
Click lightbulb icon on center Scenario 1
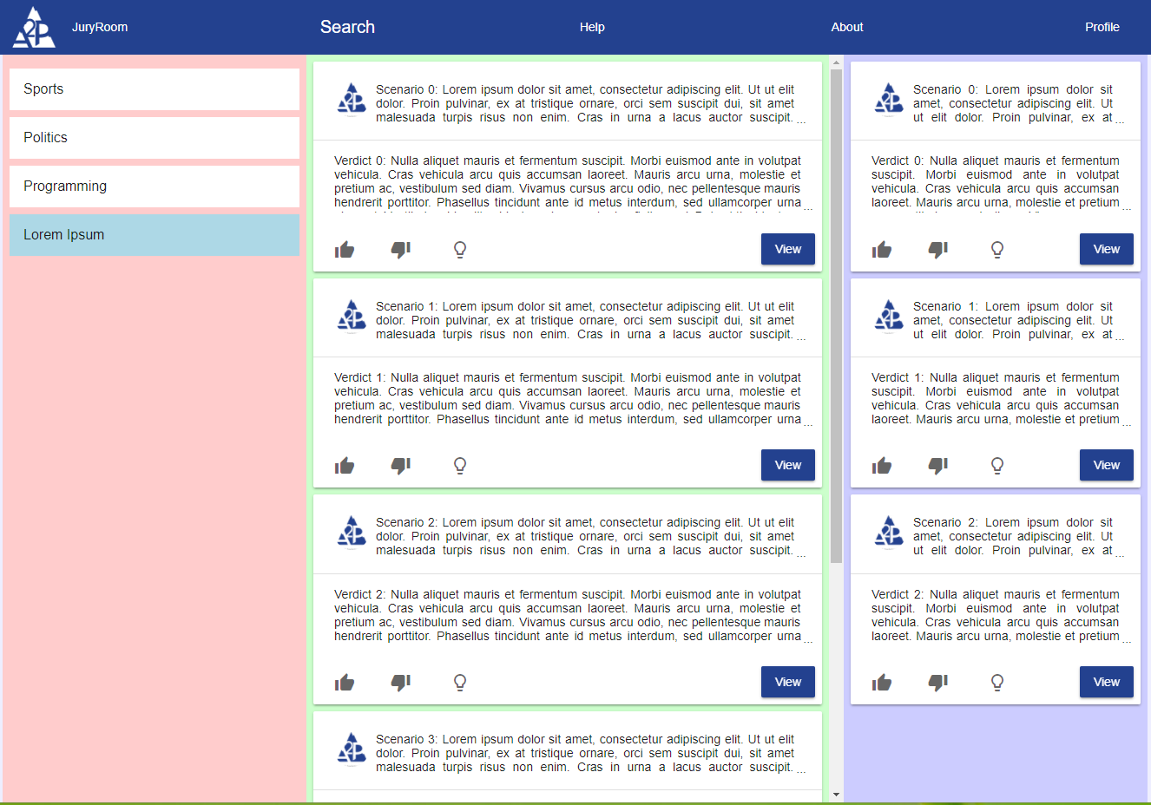click(460, 466)
